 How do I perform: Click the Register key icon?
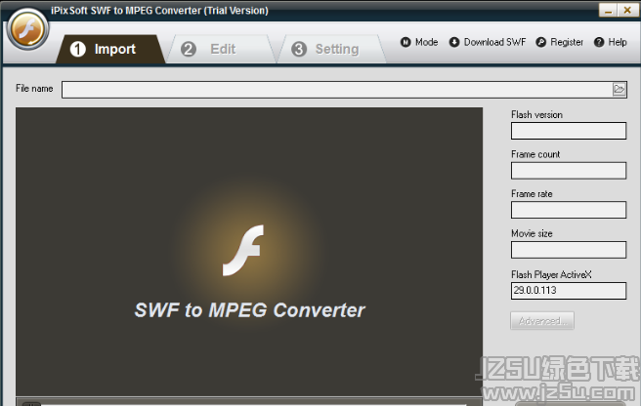[541, 42]
